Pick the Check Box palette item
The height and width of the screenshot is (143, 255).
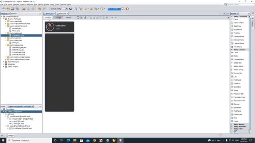pyautogui.click(x=237, y=63)
